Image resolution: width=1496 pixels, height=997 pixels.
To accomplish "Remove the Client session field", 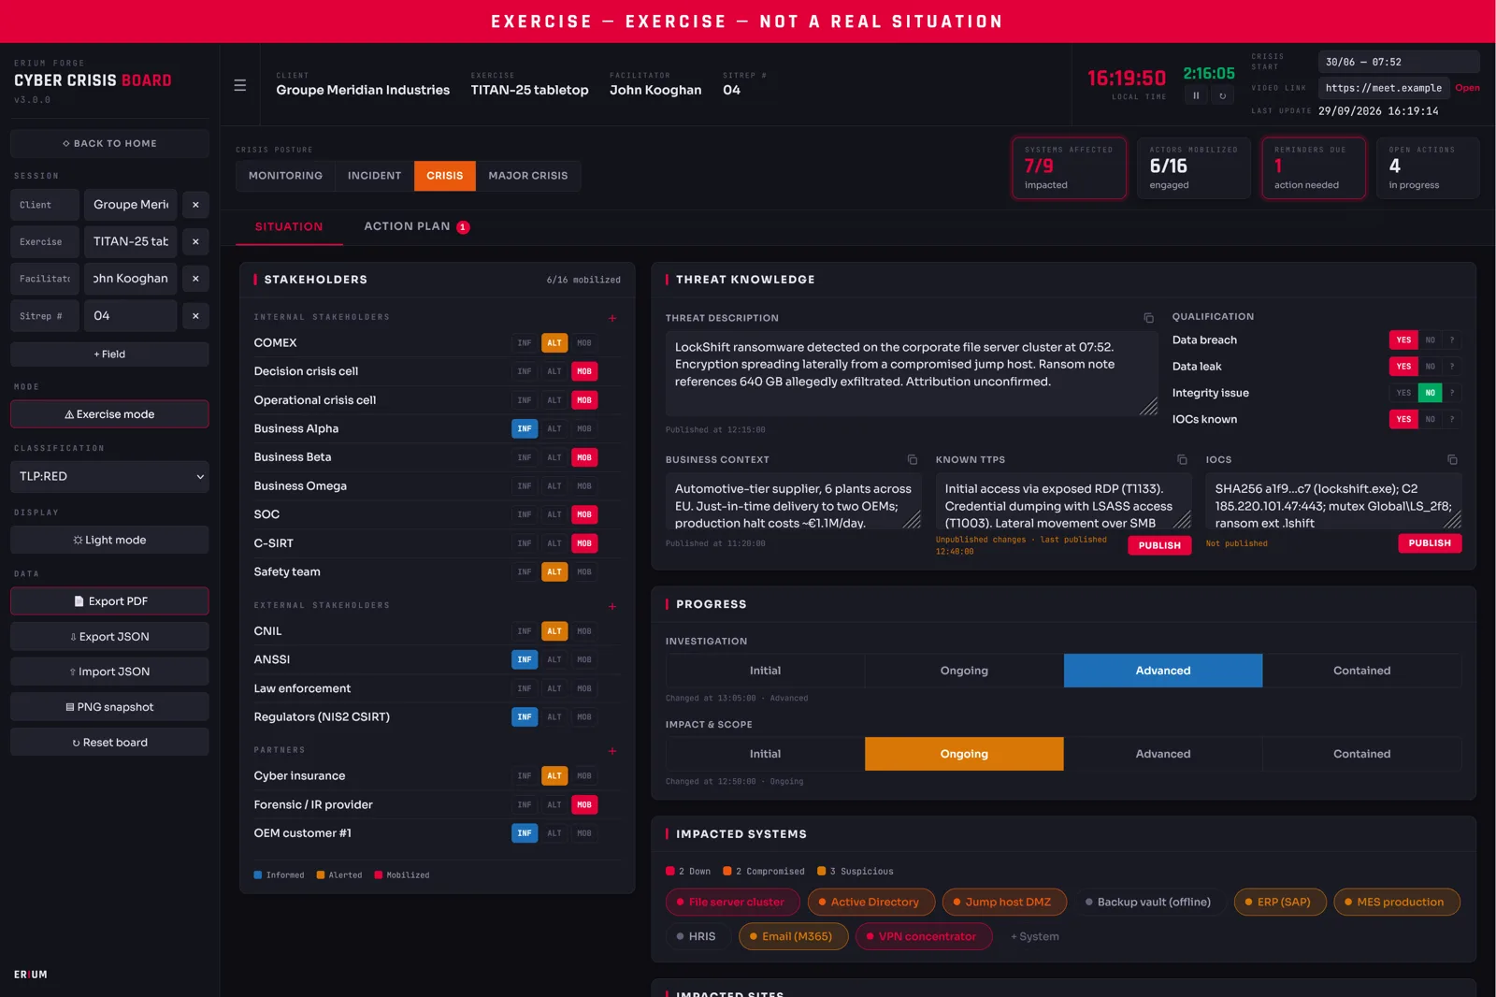I will 195,205.
